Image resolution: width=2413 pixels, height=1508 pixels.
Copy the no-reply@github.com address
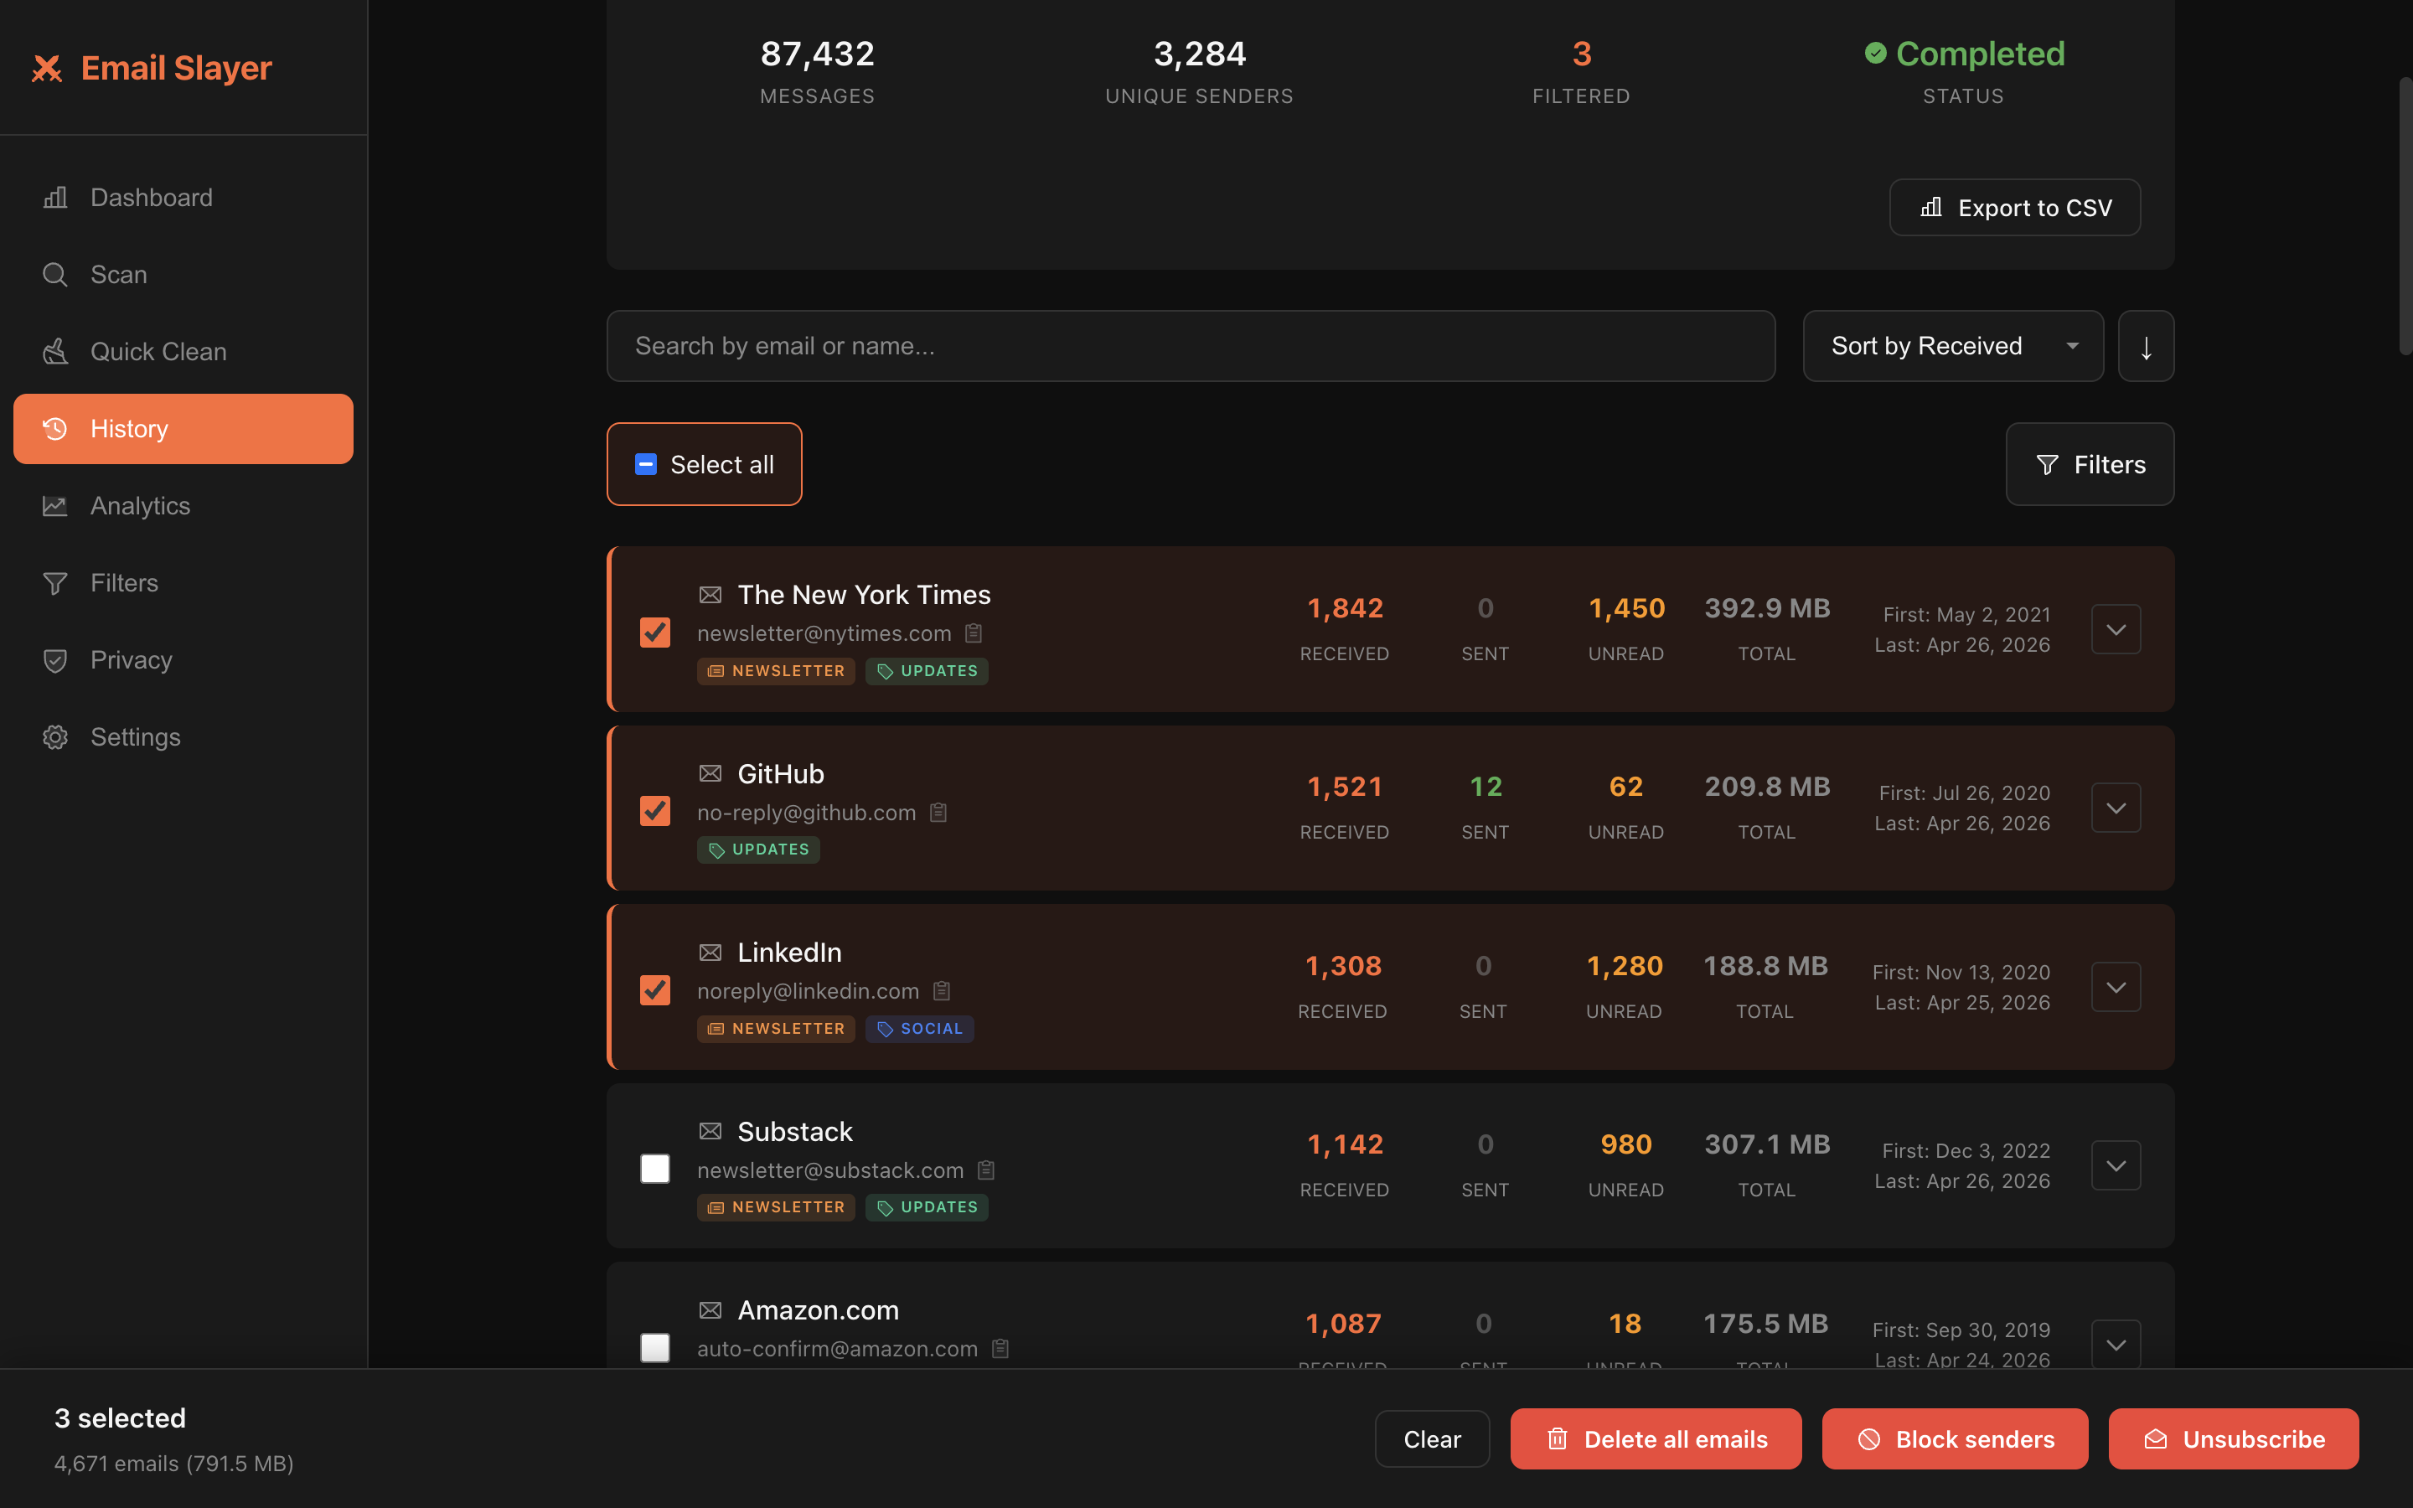(938, 812)
